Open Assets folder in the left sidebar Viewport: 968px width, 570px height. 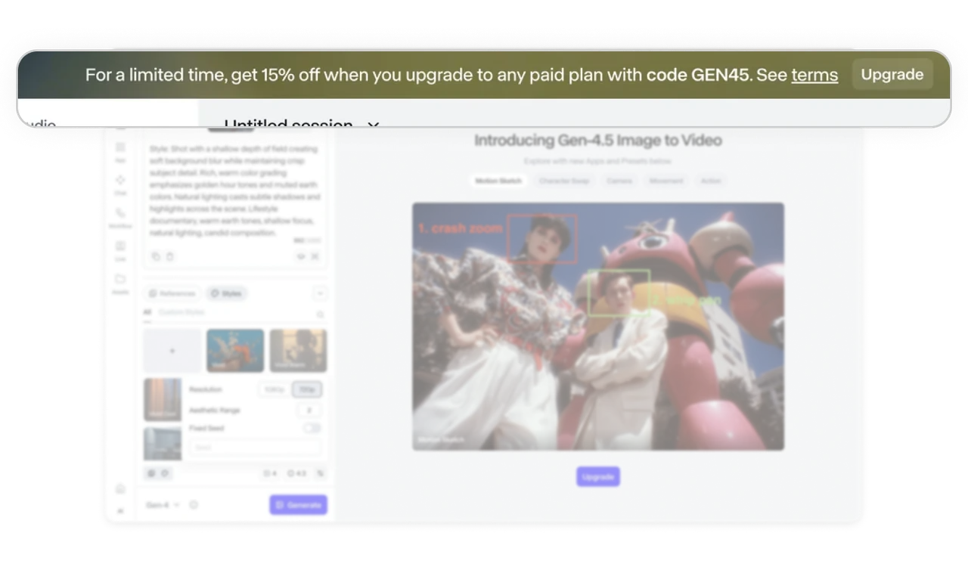click(120, 283)
